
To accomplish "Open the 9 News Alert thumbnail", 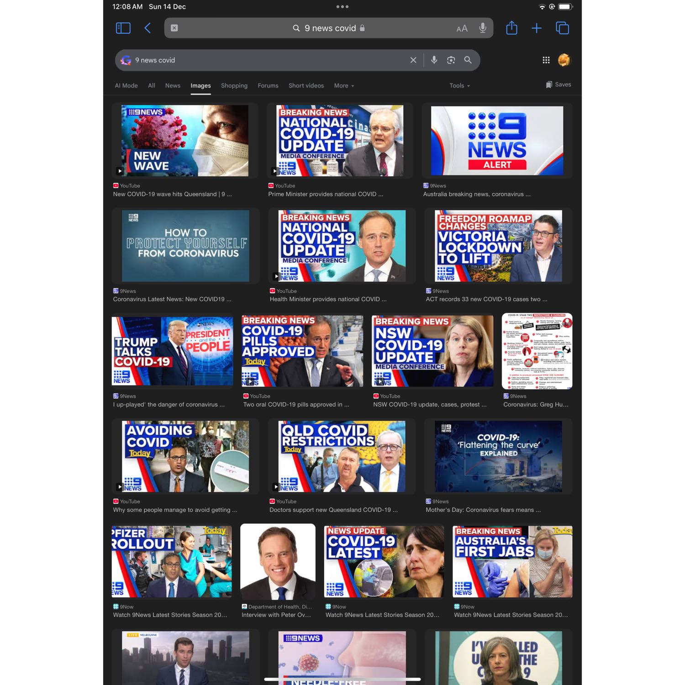I will pyautogui.click(x=497, y=141).
